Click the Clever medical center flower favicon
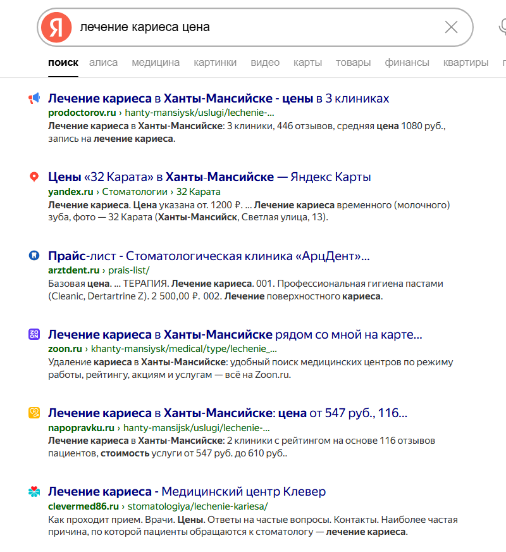This screenshot has width=506, height=552. click(x=35, y=491)
